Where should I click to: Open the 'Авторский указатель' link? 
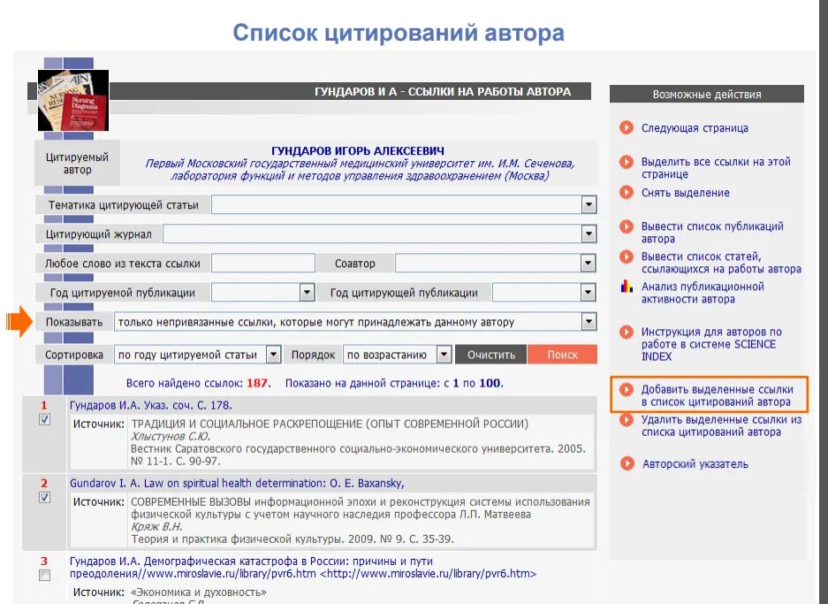pyautogui.click(x=695, y=464)
